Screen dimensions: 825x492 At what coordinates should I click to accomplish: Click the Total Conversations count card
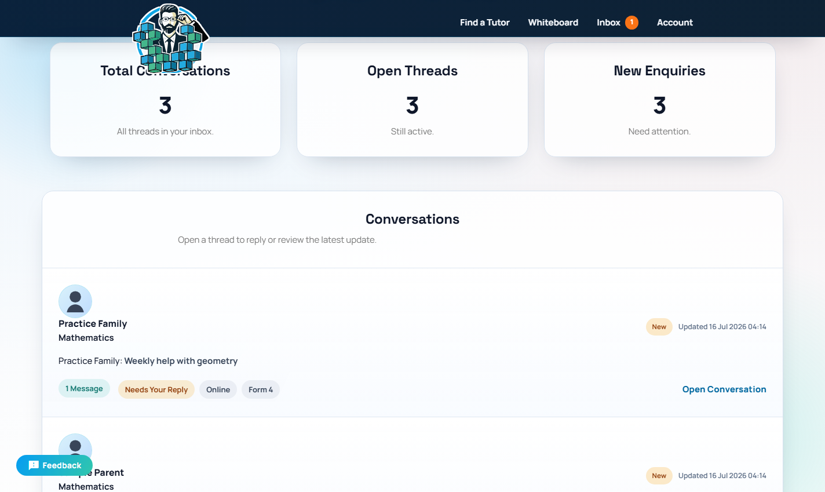pyautogui.click(x=165, y=100)
